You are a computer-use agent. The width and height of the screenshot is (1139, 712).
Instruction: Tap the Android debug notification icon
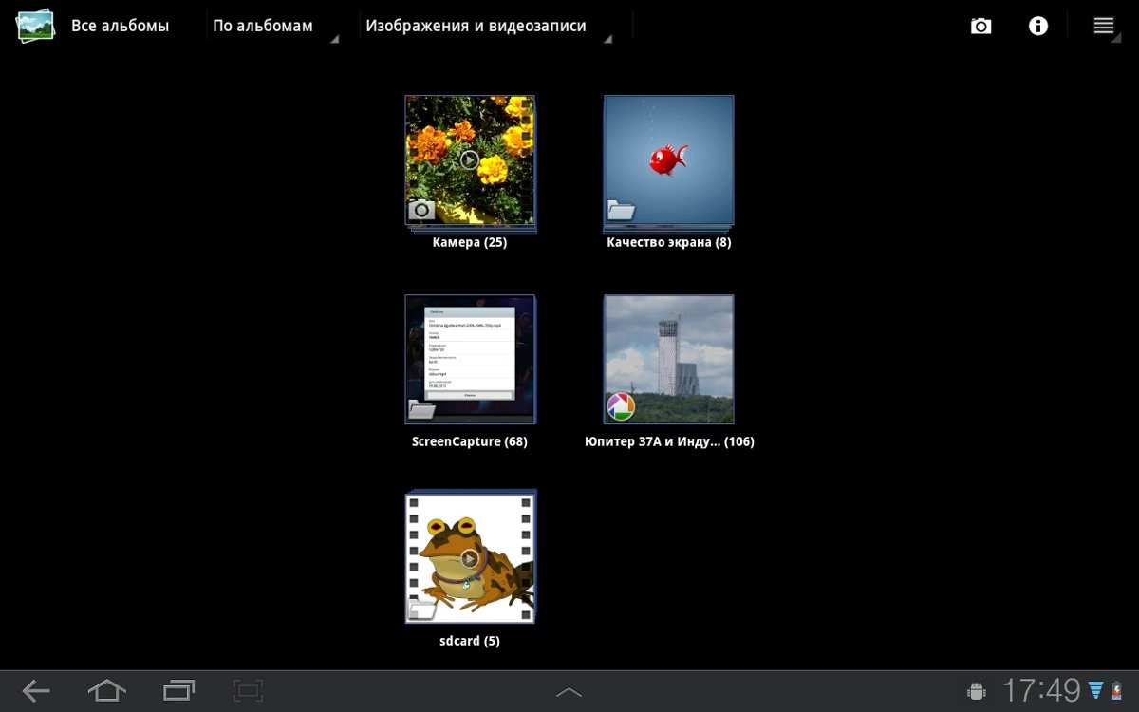tap(976, 691)
